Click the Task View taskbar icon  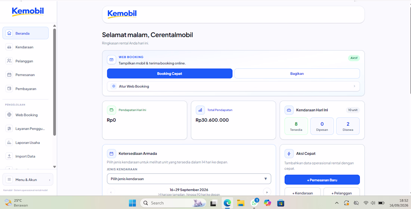point(214,203)
